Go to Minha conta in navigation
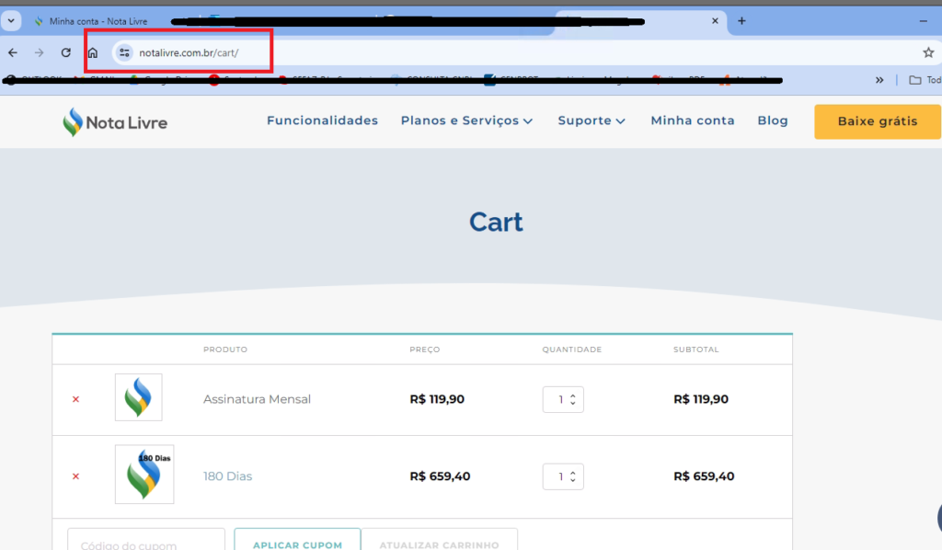Image resolution: width=942 pixels, height=550 pixels. [x=692, y=120]
